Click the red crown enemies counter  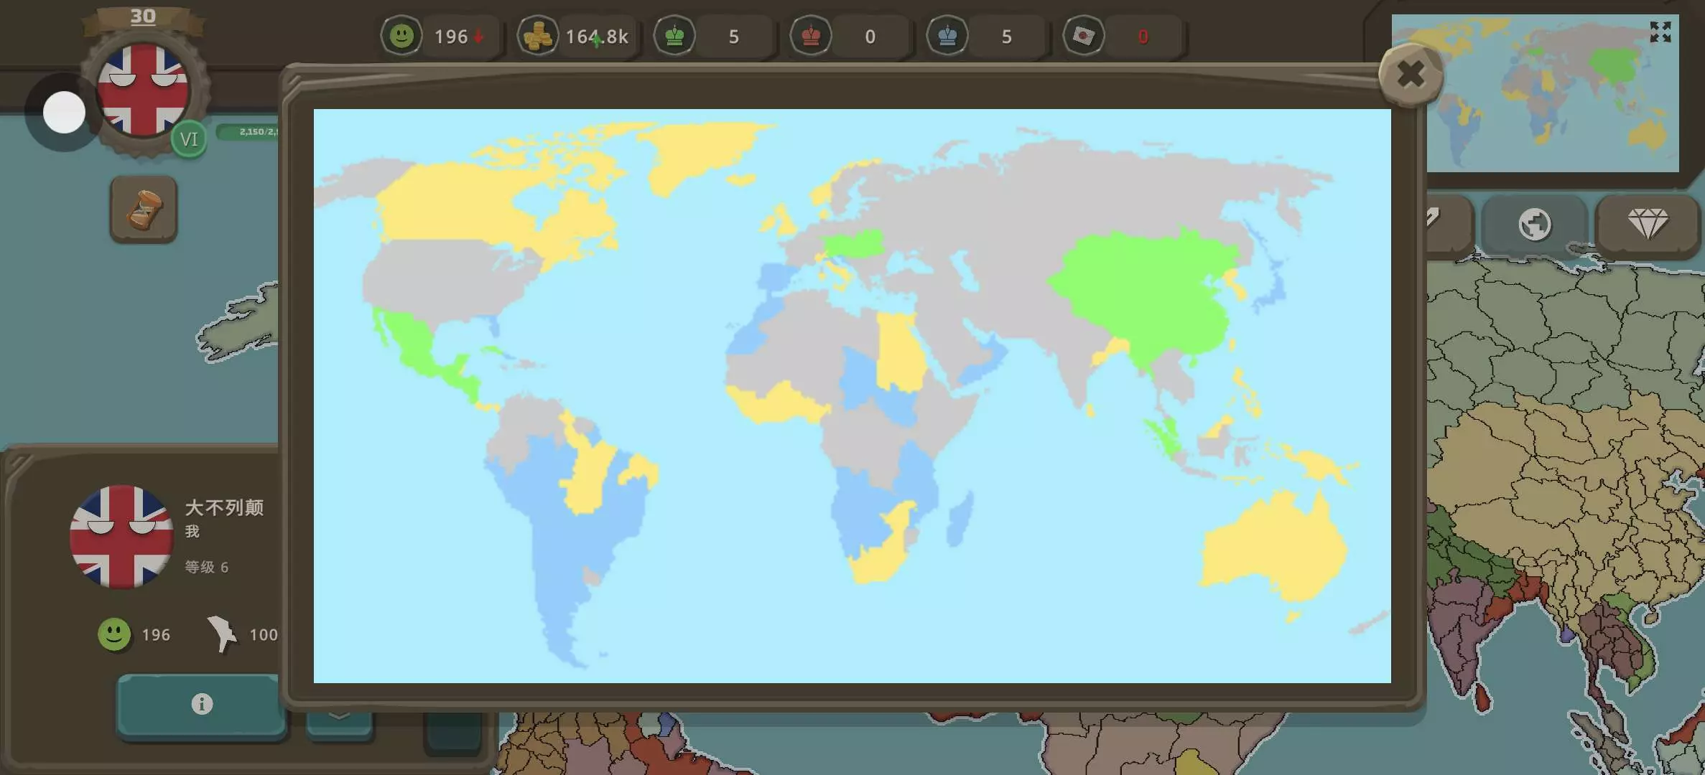(811, 36)
